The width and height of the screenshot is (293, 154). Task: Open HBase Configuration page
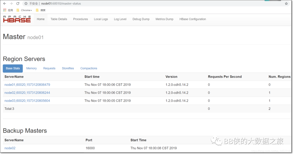(193, 19)
